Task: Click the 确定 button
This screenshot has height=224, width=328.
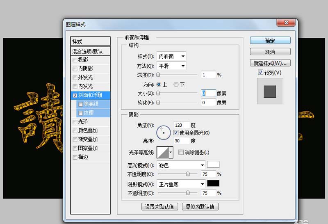Action: tap(270, 40)
